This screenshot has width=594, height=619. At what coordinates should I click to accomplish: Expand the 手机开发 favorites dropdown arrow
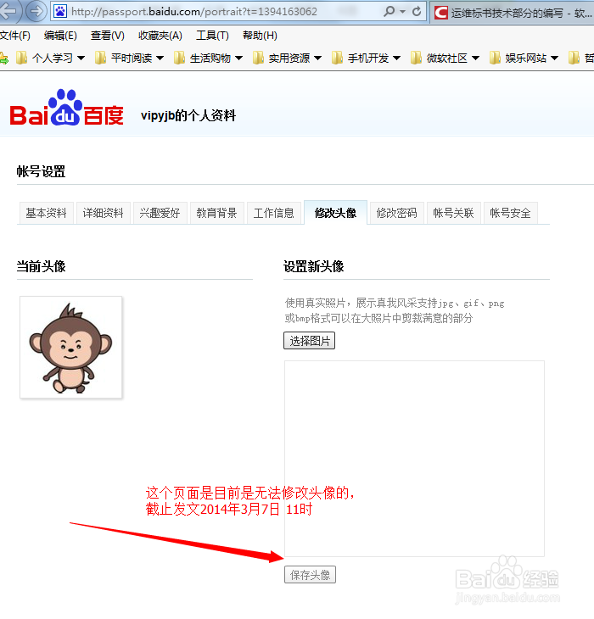[x=397, y=59]
